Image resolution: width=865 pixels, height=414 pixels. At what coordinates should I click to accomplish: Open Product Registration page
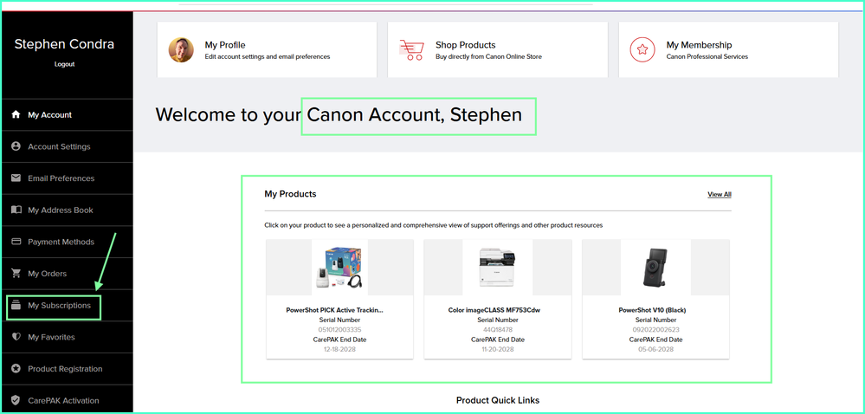tap(67, 369)
